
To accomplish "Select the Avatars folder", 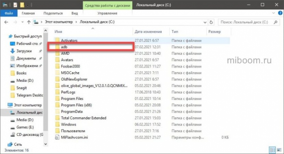I will pyautogui.click(x=67, y=60).
